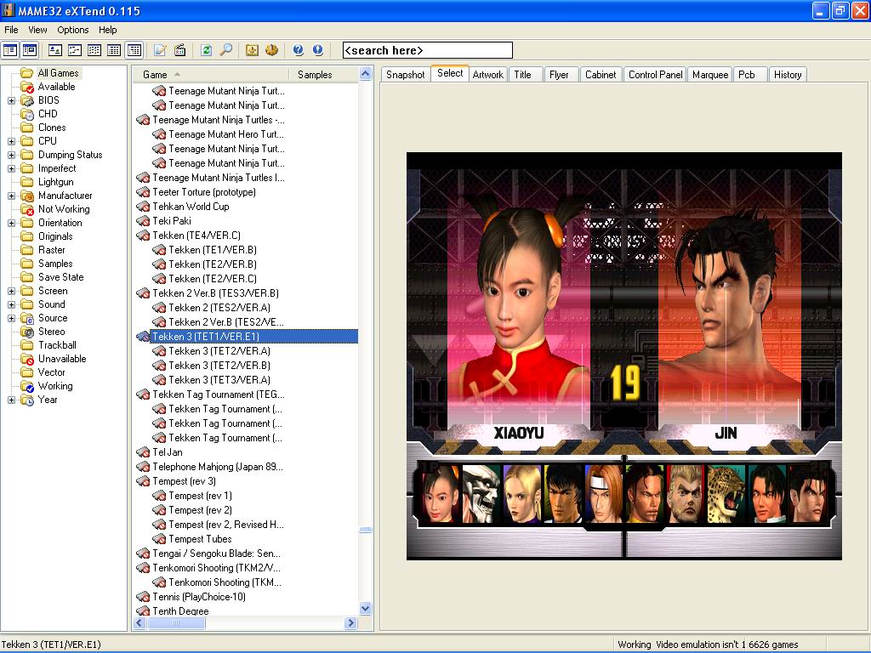Click the audit games clapperboard icon
The width and height of the screenshot is (871, 653).
pos(180,50)
